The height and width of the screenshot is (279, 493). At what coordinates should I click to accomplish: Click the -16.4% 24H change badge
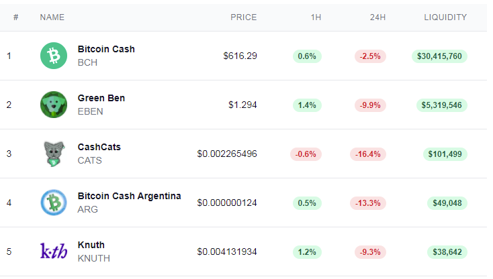(368, 154)
